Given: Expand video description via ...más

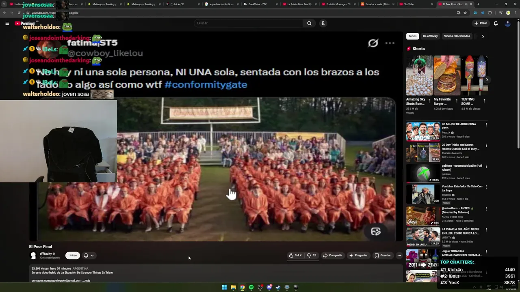Looking at the screenshot, I should [86, 281].
